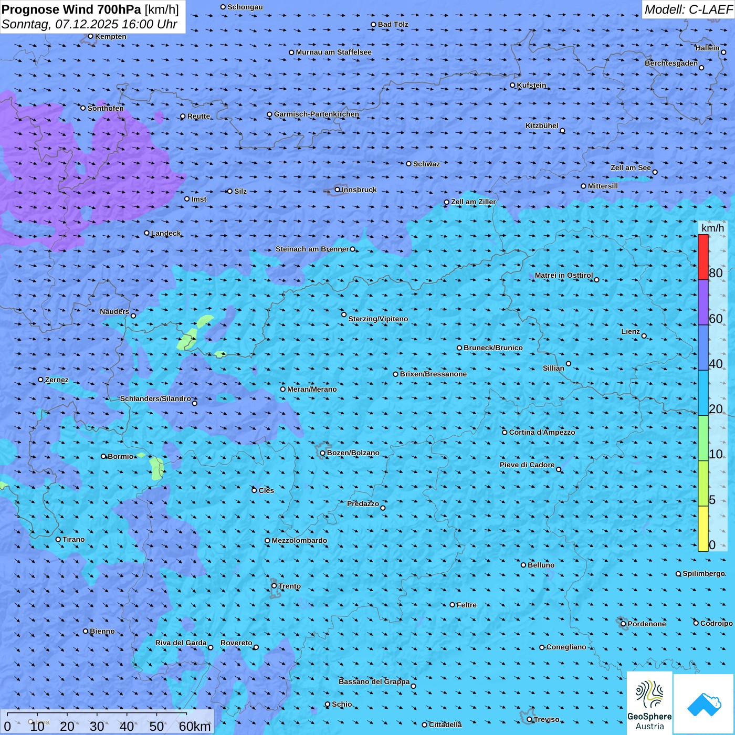Click the date 'Sonntag, 07.12.2025 16:00 Uhr'

(90, 24)
